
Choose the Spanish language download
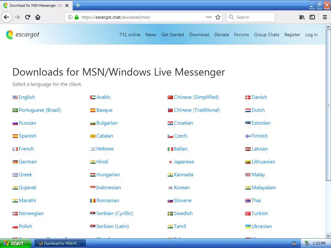click(27, 136)
